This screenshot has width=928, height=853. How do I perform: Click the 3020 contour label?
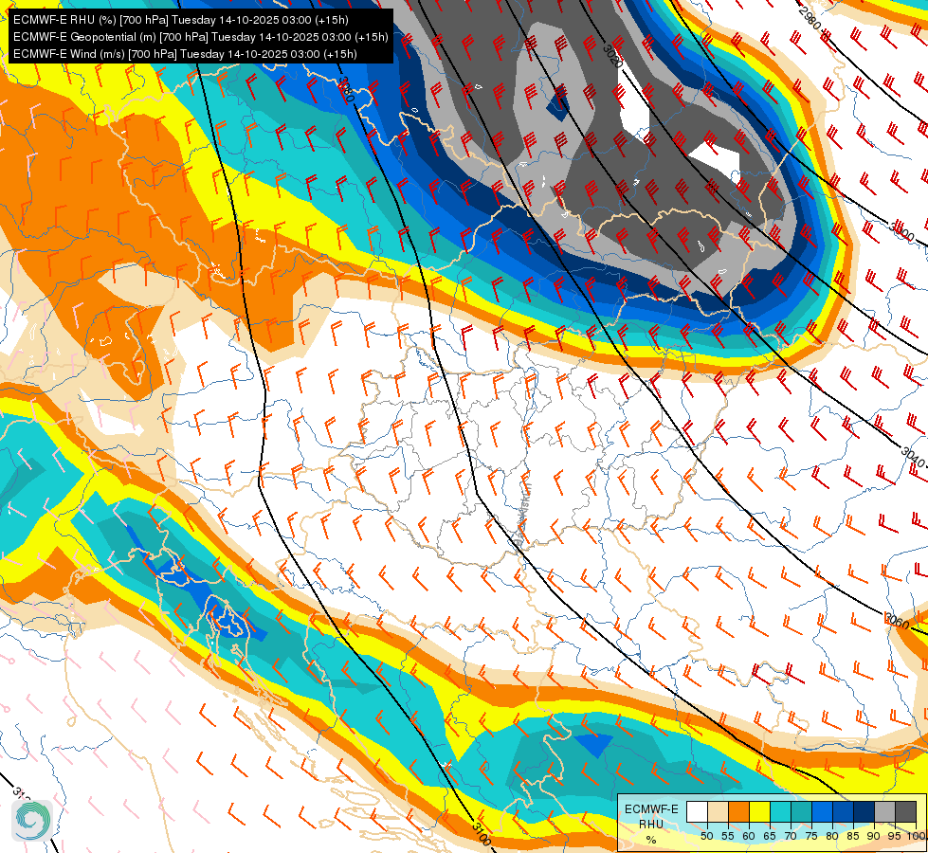point(612,55)
